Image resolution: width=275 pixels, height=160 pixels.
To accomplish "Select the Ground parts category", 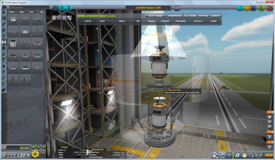I will point(4,60).
